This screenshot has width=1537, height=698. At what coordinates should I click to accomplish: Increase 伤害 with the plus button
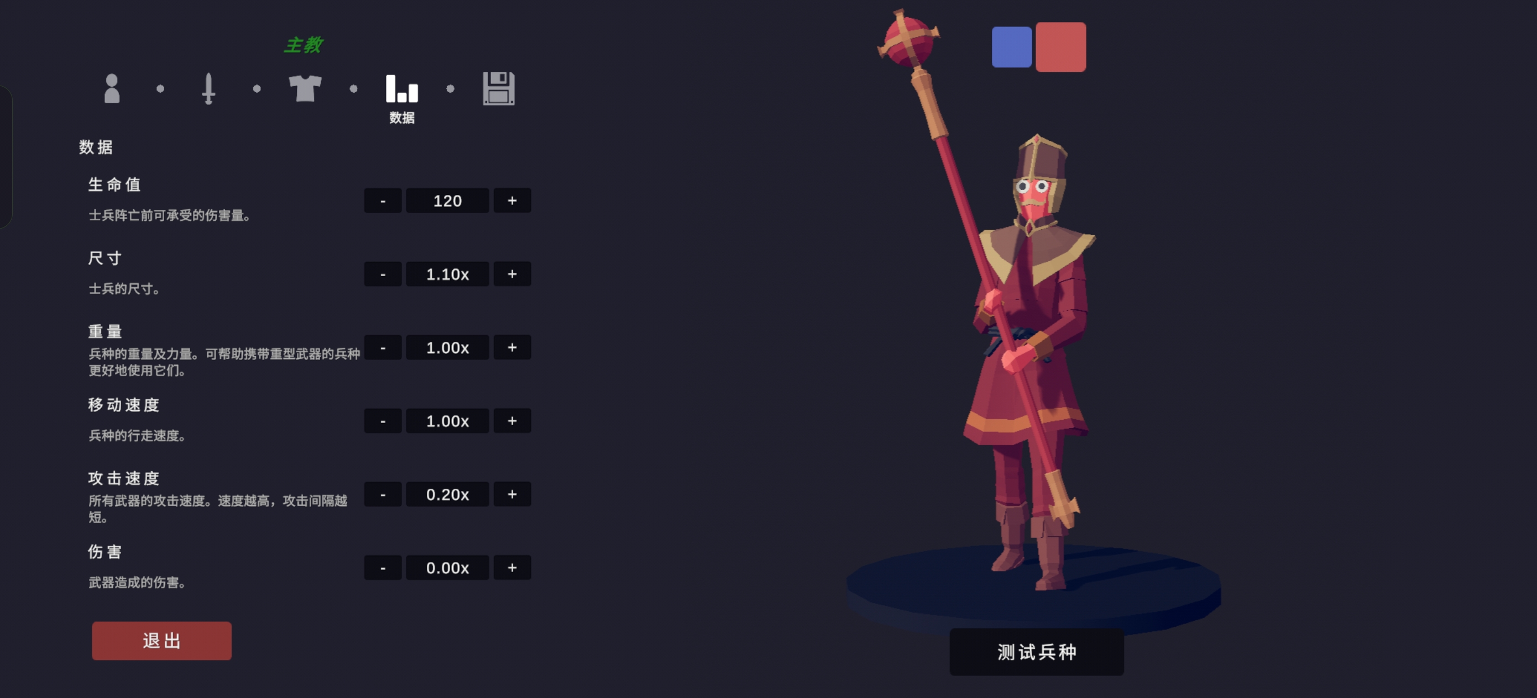512,568
